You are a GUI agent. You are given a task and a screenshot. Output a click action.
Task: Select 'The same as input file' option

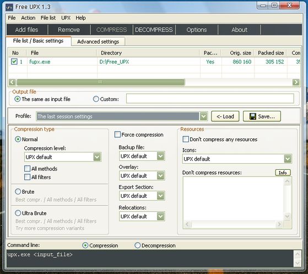18,99
